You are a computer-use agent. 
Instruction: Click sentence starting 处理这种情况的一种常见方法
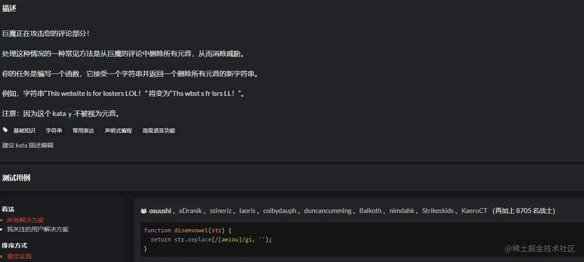coord(124,53)
